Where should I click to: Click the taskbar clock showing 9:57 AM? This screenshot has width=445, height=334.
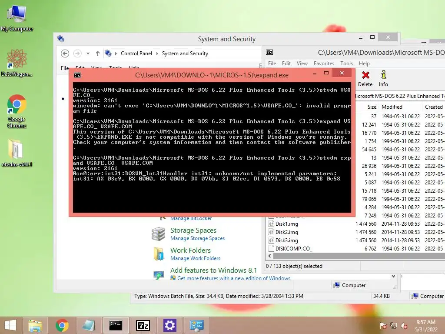point(426,326)
